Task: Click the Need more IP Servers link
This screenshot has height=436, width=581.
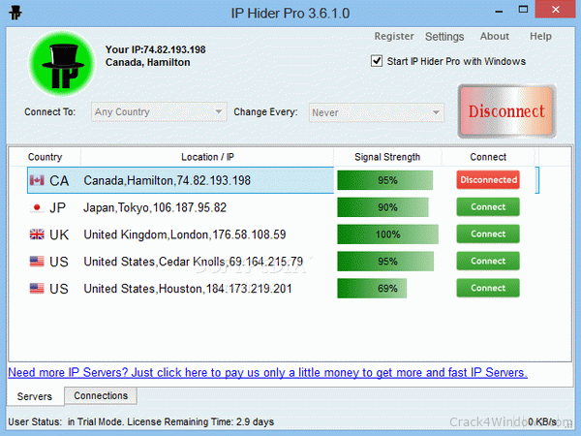Action: (x=267, y=373)
